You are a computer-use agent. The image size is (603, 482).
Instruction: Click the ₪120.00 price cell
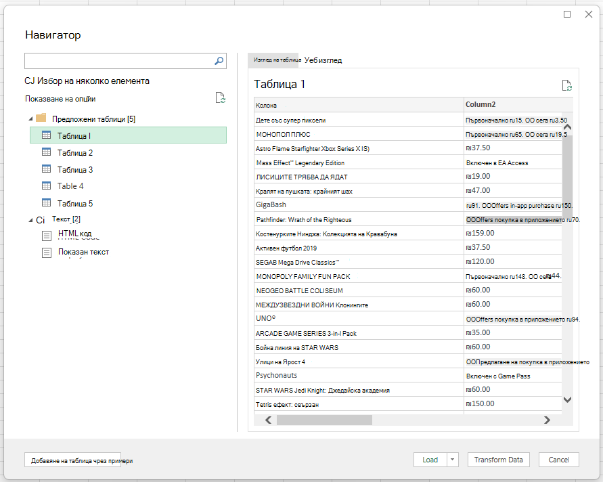pyautogui.click(x=513, y=261)
